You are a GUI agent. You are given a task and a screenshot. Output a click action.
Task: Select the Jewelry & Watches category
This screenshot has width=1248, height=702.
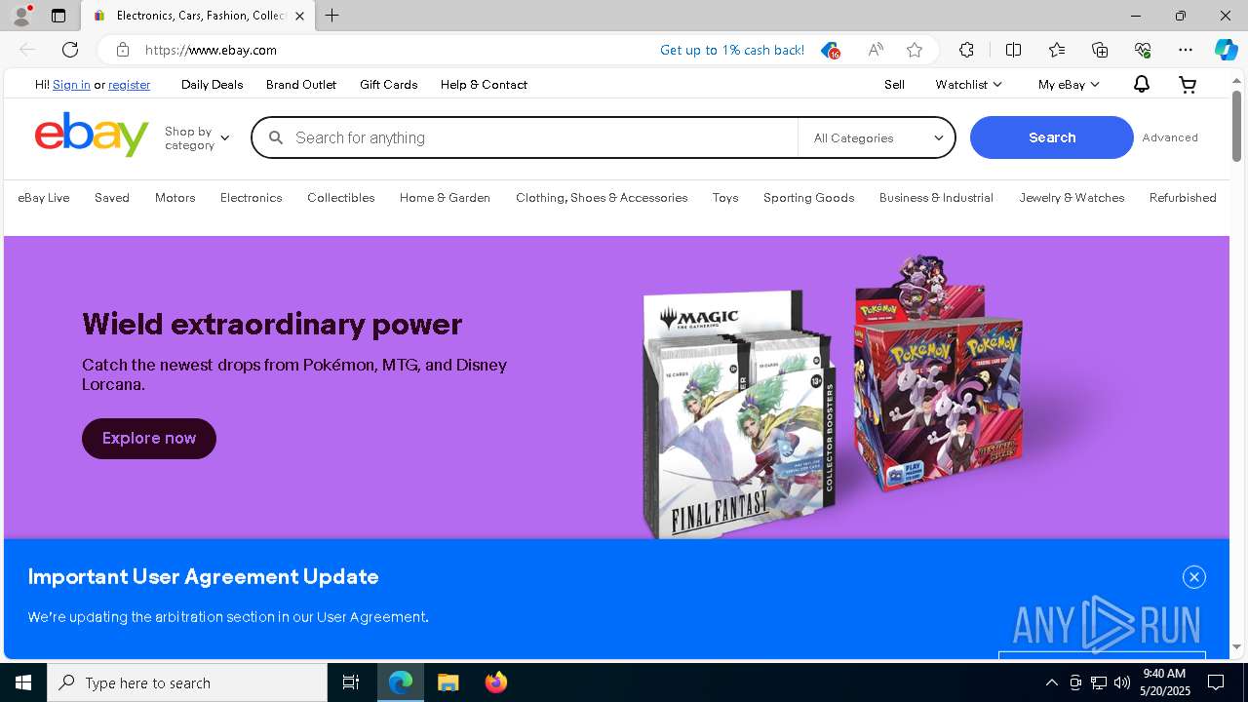pos(1072,198)
